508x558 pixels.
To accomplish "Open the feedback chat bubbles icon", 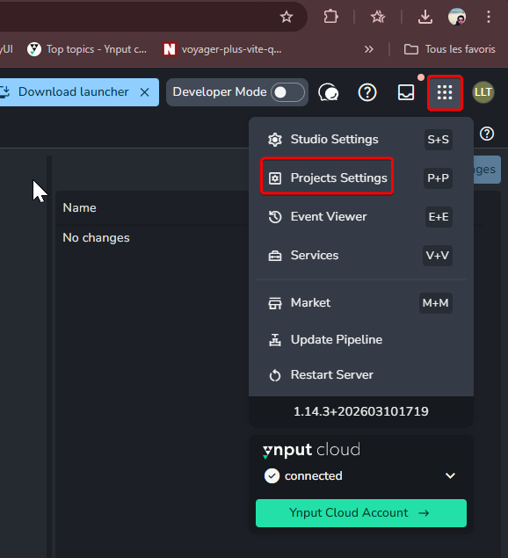I will (328, 92).
